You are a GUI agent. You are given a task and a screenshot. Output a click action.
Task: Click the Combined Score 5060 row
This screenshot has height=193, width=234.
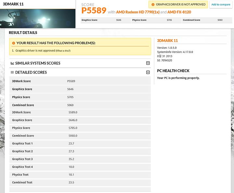(x=80, y=105)
